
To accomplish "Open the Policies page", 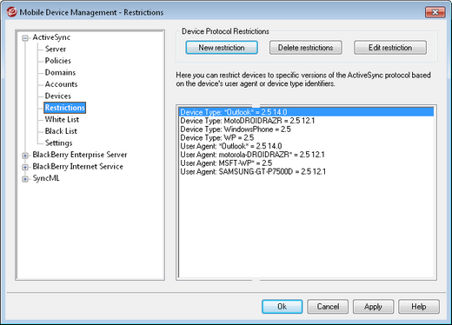I will [x=58, y=61].
